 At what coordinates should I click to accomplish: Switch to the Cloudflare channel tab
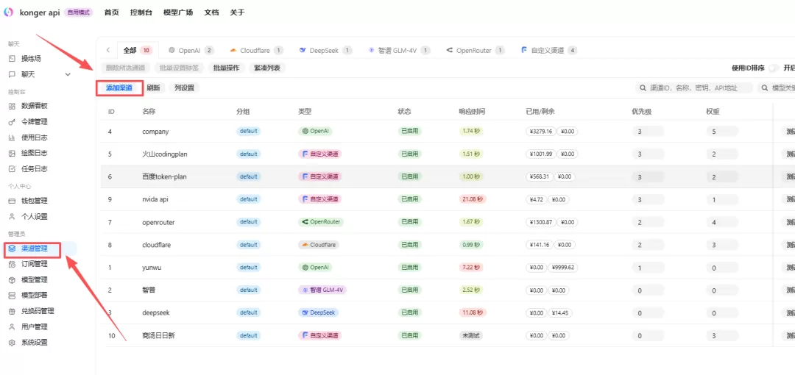point(256,50)
